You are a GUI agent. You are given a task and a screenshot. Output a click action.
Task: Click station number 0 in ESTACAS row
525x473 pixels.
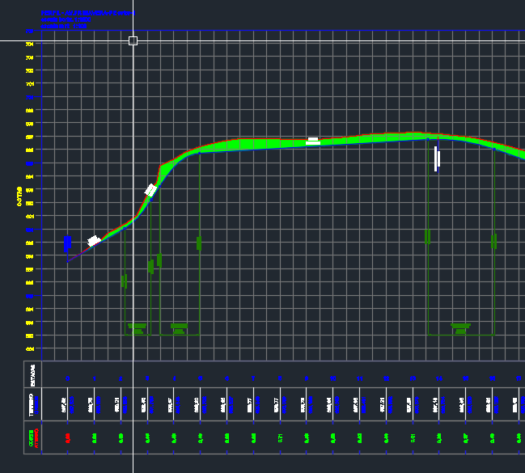(68, 378)
